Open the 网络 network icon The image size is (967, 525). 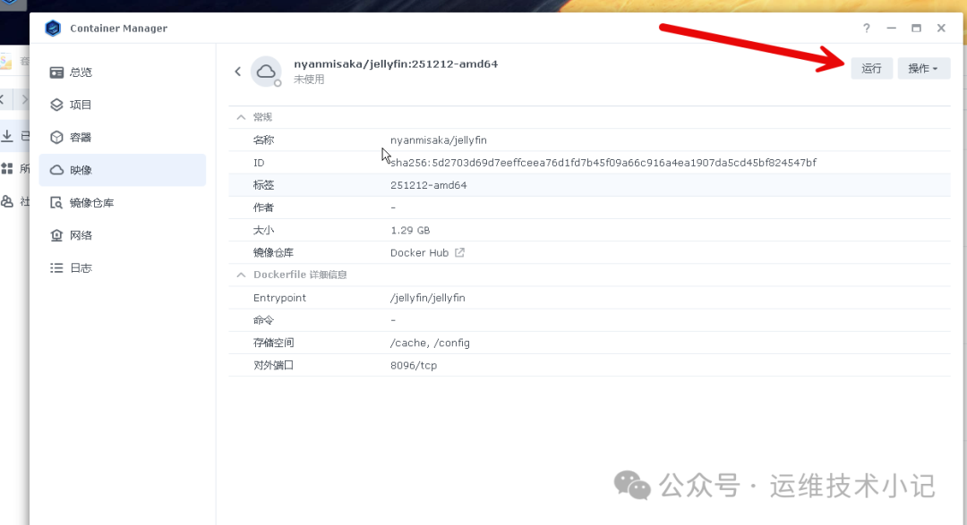(x=56, y=235)
